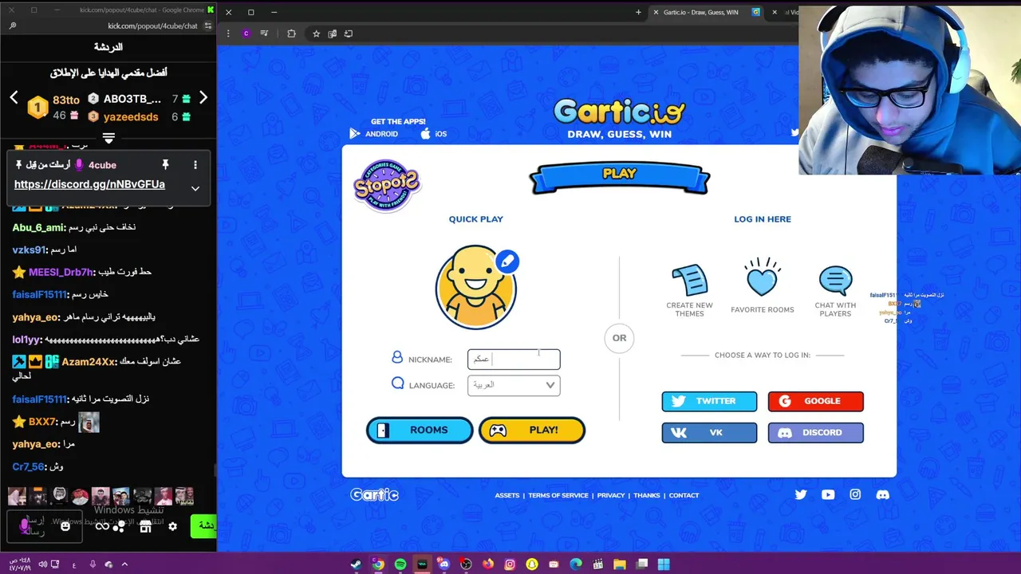Log in with Google
This screenshot has width=1021, height=574.
[x=815, y=401]
